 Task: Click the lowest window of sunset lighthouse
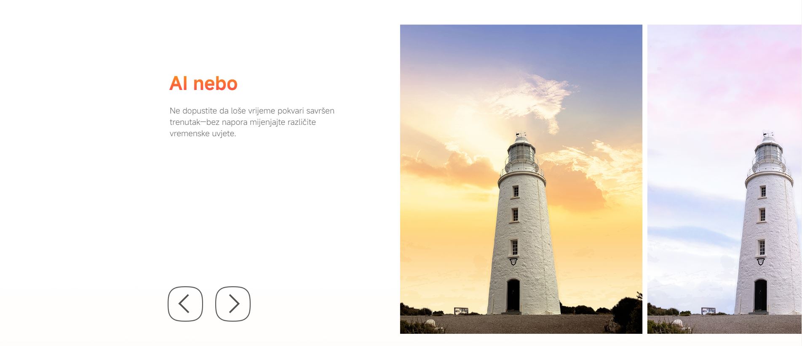(x=514, y=247)
